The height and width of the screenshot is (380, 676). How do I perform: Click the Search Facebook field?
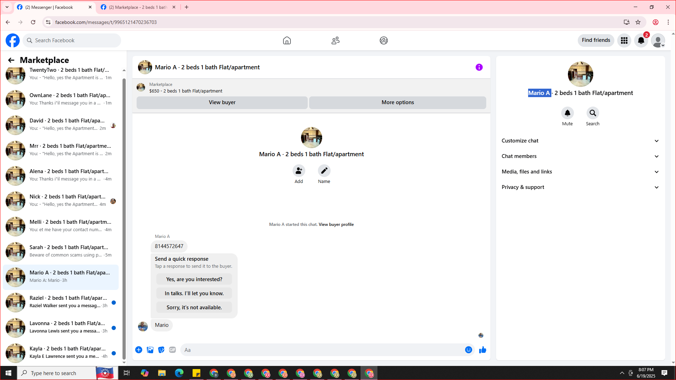click(72, 40)
